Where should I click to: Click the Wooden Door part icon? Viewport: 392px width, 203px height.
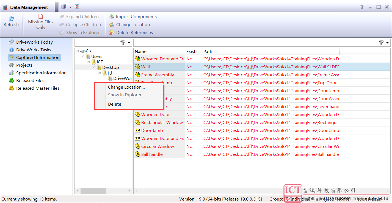coord(137,114)
